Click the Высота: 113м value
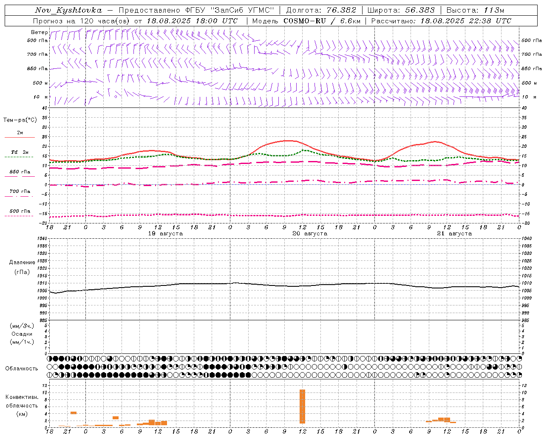Viewport: 544px width, 435px height. 475,10
